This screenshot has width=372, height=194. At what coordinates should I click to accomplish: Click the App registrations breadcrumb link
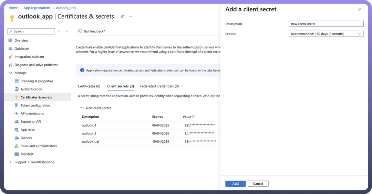pyautogui.click(x=37, y=8)
